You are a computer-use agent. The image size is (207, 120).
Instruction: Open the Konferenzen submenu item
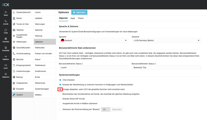(45, 71)
